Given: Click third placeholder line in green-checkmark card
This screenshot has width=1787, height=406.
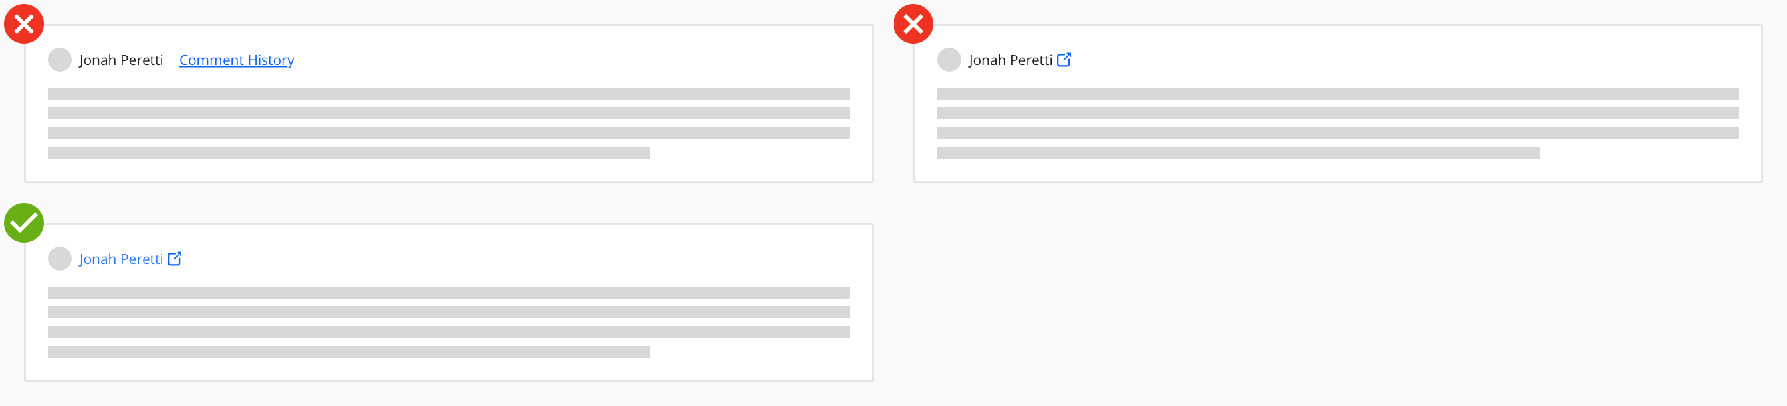Looking at the screenshot, I should [x=448, y=332].
